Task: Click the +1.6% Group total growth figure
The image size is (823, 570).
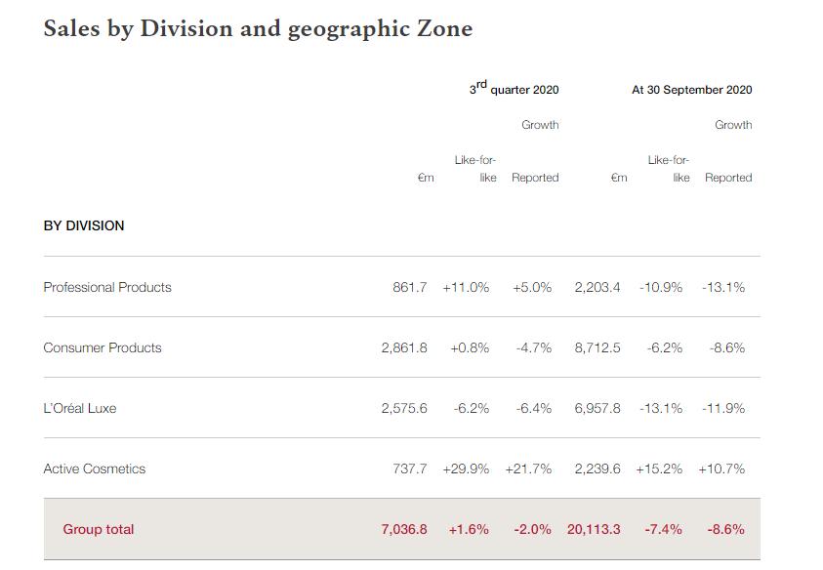Action: (x=469, y=529)
